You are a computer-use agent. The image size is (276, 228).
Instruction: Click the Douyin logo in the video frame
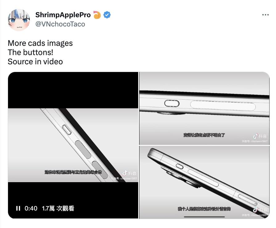tap(130, 173)
